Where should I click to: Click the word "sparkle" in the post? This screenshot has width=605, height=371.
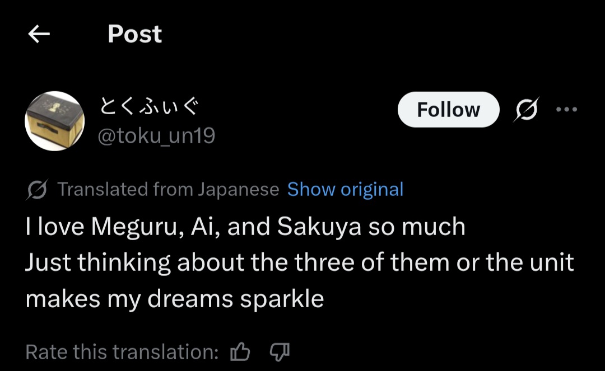(282, 299)
